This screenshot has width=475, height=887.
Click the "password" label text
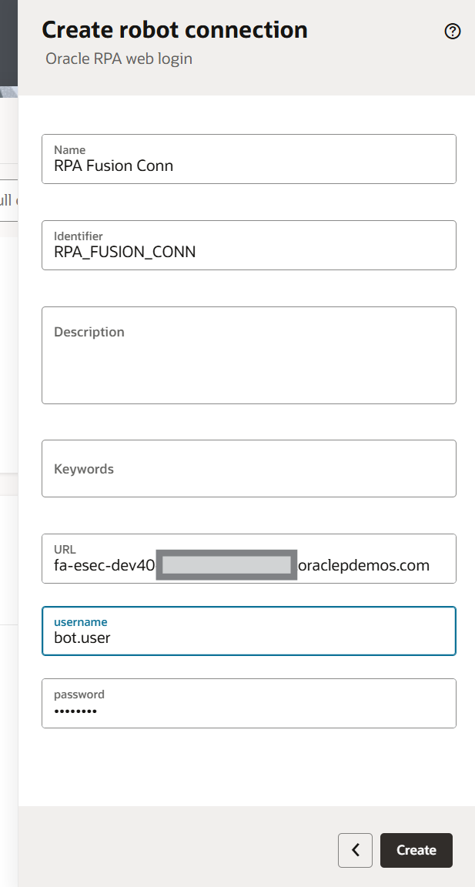point(79,694)
